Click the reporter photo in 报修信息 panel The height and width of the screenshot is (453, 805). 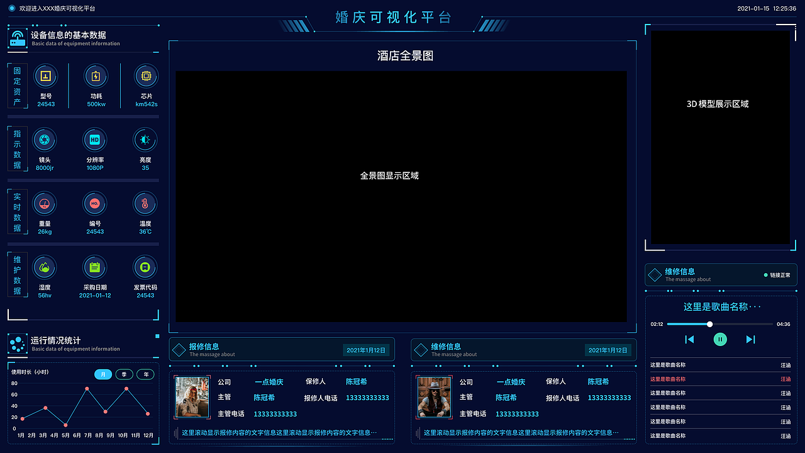click(x=192, y=398)
